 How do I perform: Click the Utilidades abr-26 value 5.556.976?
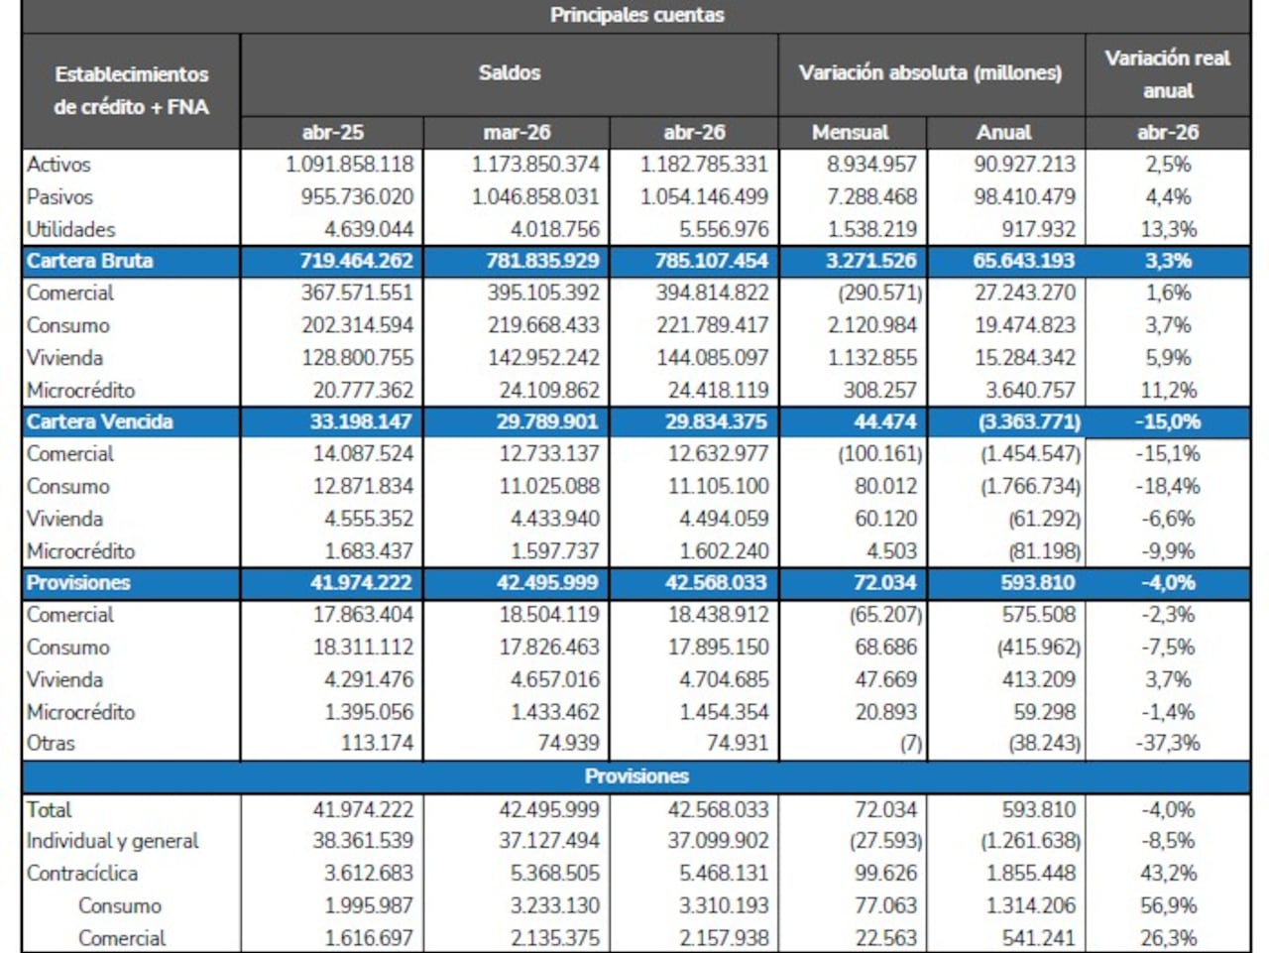(x=724, y=229)
